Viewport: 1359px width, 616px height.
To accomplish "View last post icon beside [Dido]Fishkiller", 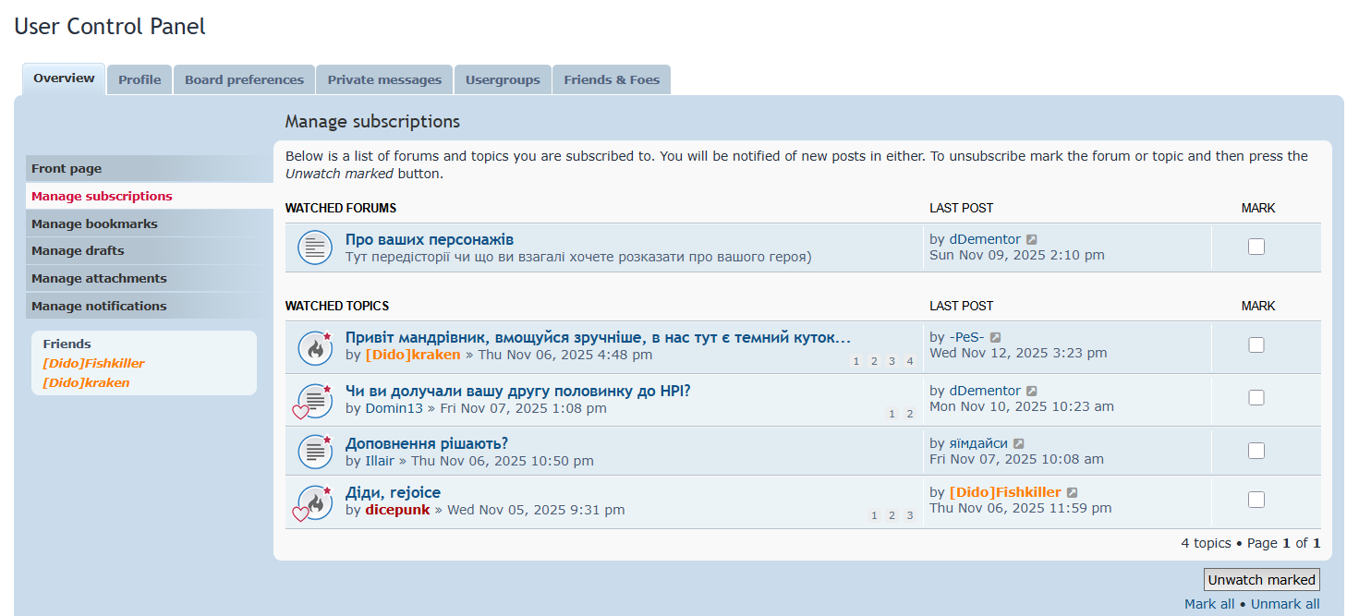I will 1072,493.
